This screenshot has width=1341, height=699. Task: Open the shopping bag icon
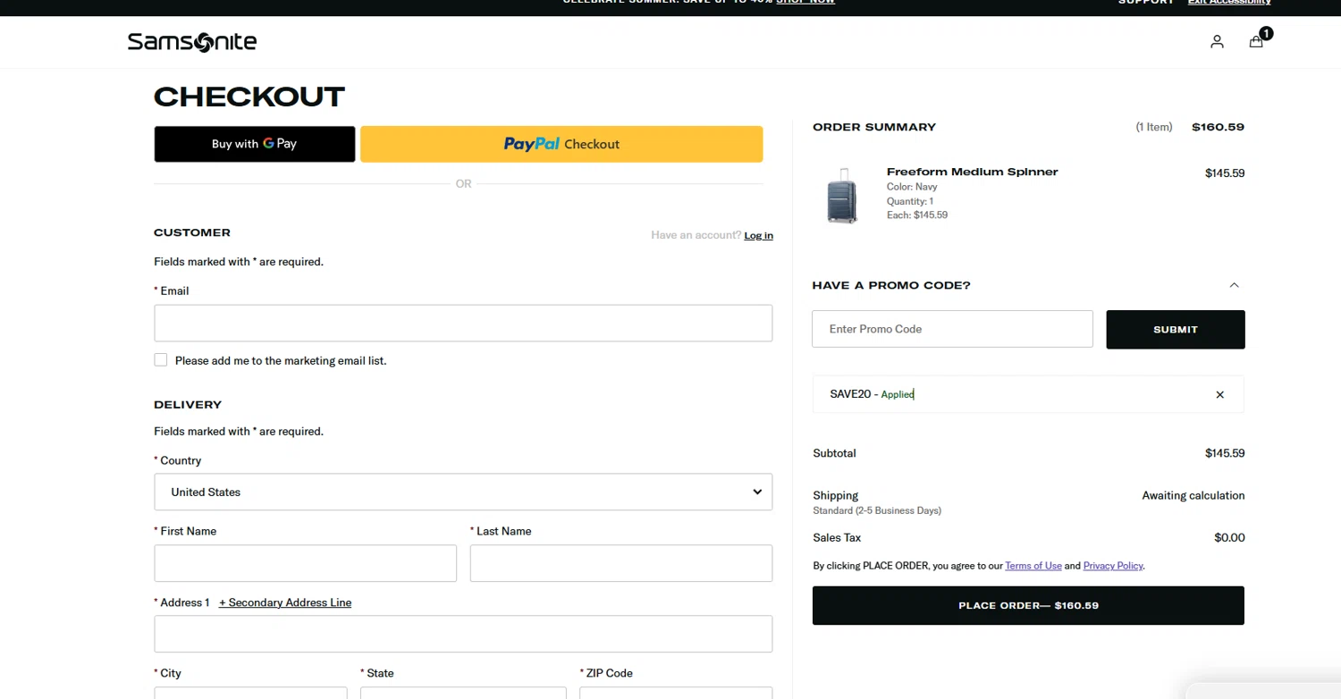click(x=1256, y=41)
